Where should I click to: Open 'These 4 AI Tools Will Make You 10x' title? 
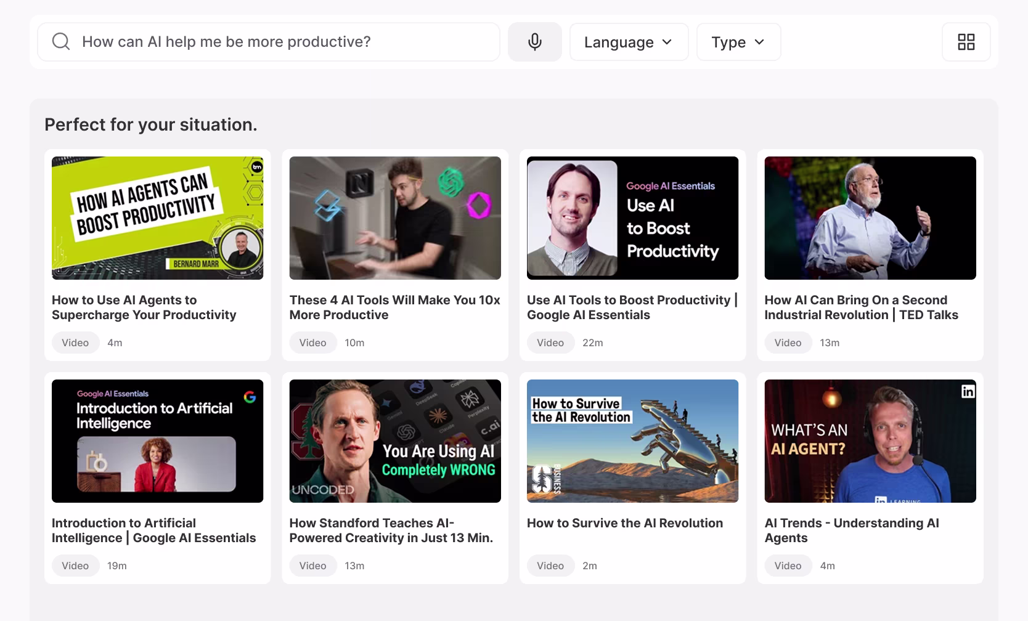(394, 307)
